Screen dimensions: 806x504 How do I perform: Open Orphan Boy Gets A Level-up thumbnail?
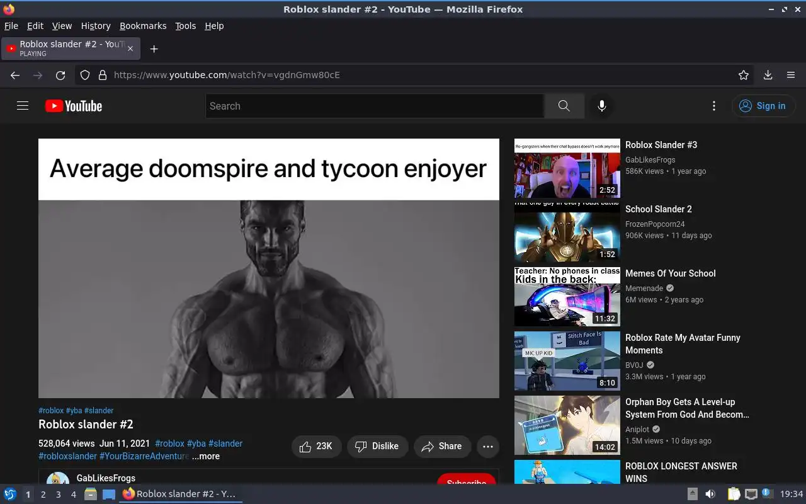tap(567, 425)
